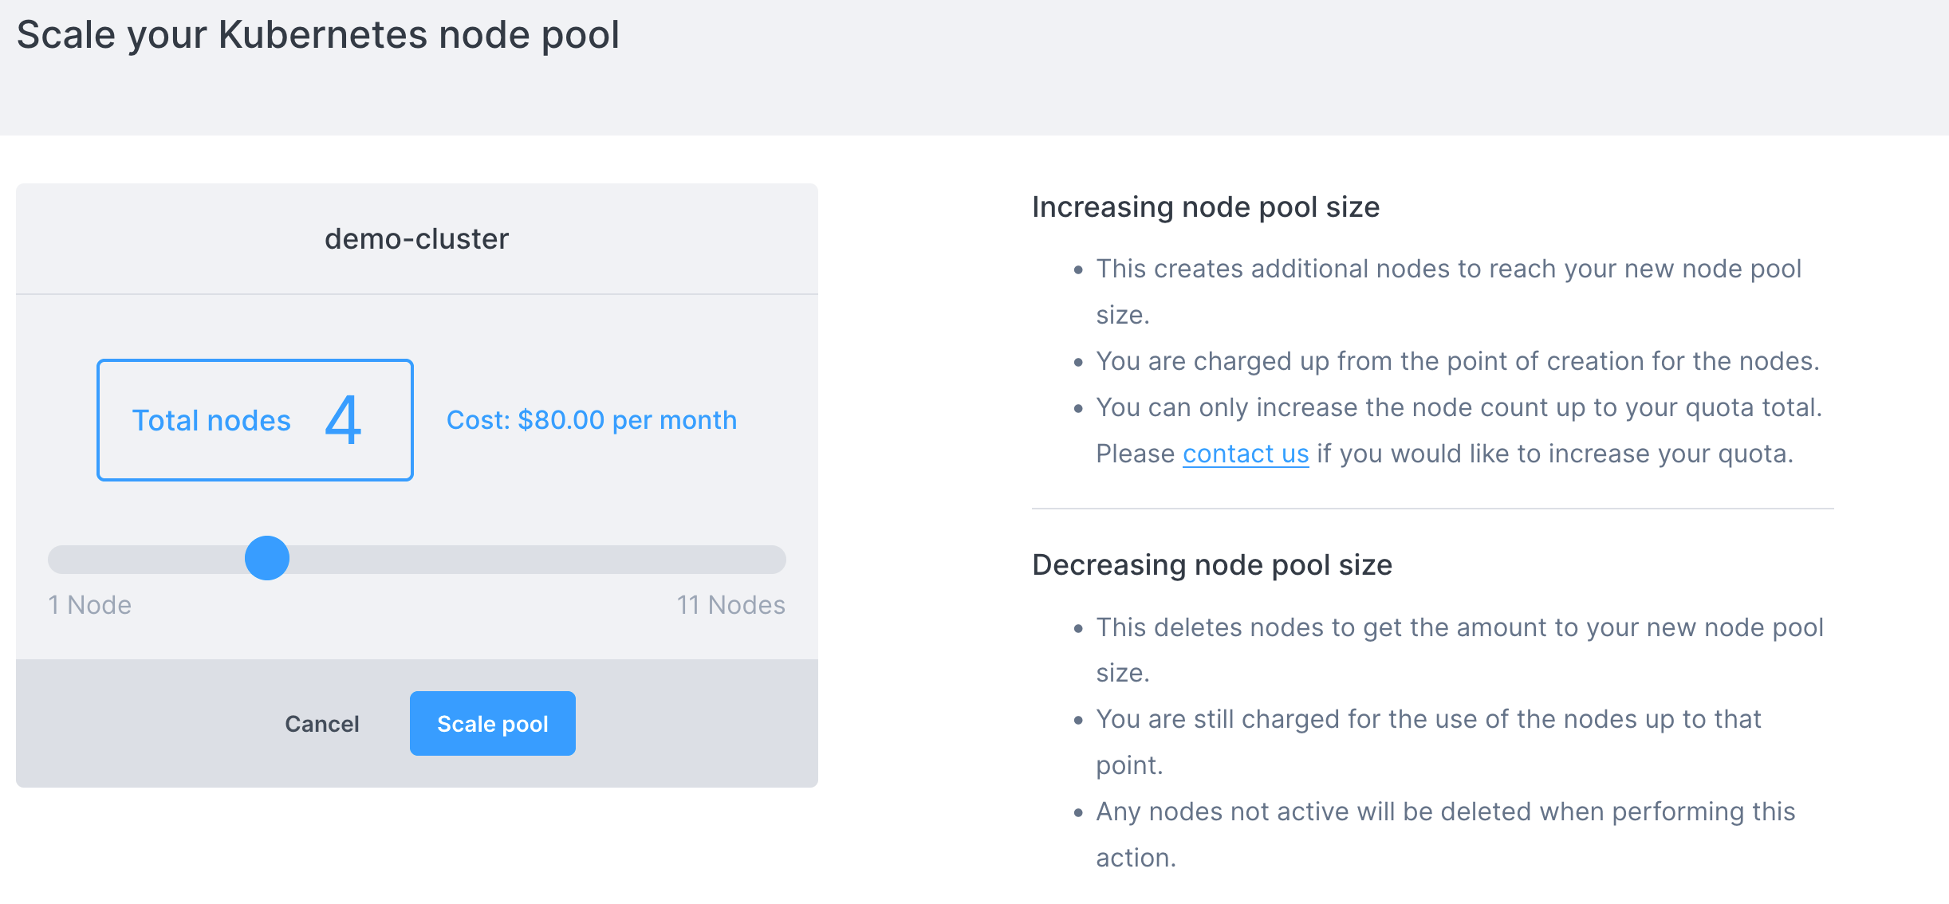Click the Scale pool button

492,723
